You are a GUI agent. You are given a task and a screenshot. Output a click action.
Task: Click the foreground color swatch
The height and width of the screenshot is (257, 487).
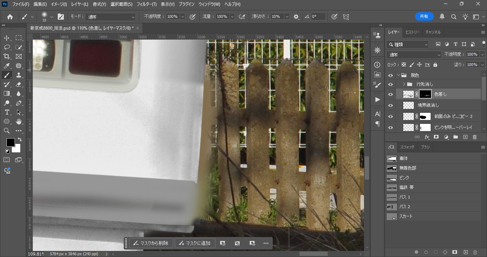(x=10, y=142)
